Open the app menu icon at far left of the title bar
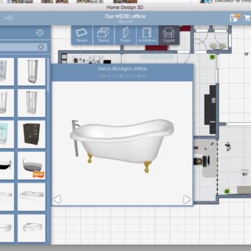This screenshot has width=251, height=251. [x=9, y=18]
